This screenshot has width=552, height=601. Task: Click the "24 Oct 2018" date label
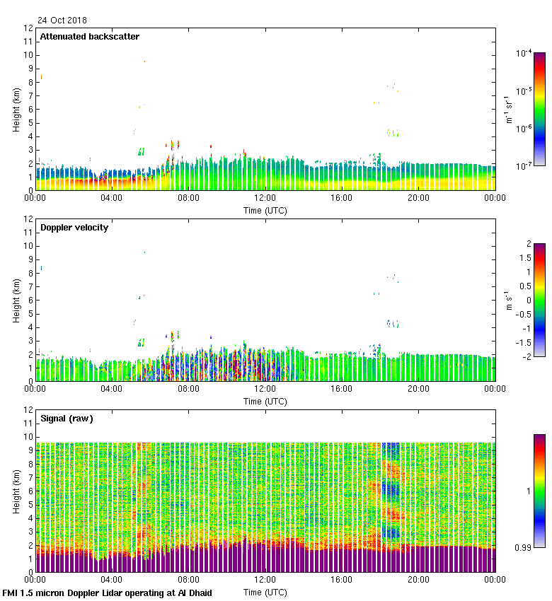click(62, 21)
